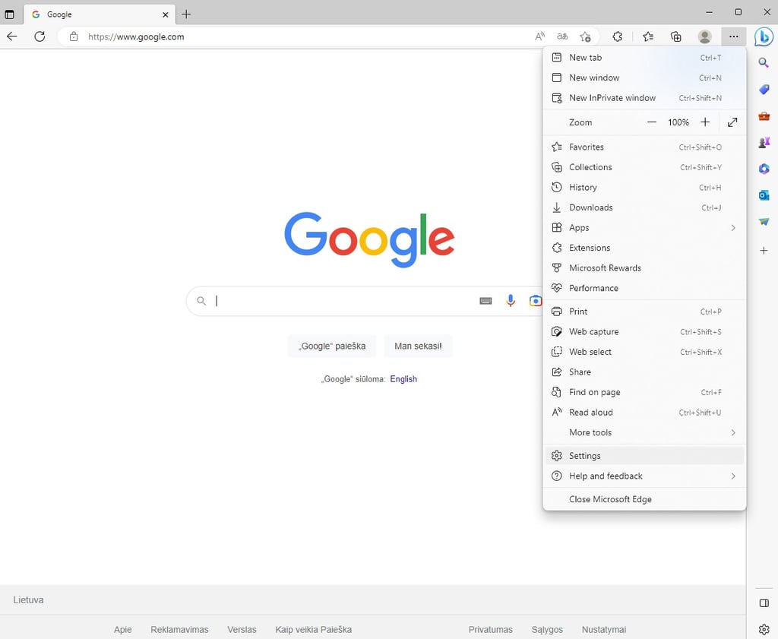The width and height of the screenshot is (778, 639).
Task: Click Google search by image camera icon
Action: coord(536,301)
